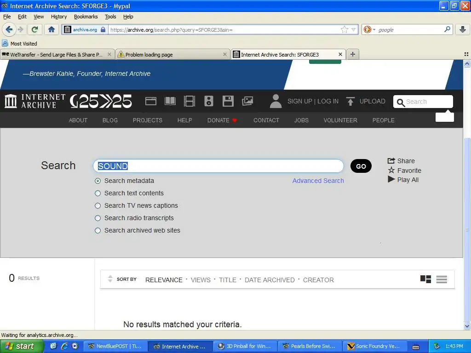Select the Search metadata radio button
The image size is (471, 353).
click(x=98, y=181)
